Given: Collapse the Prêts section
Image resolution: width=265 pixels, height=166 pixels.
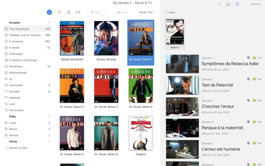Looking at the screenshot, I should click(49, 117).
